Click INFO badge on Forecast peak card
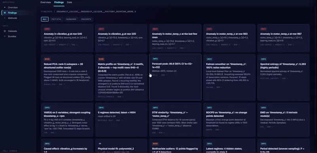The width and height of the screenshot is (317, 153). [x=155, y=59]
